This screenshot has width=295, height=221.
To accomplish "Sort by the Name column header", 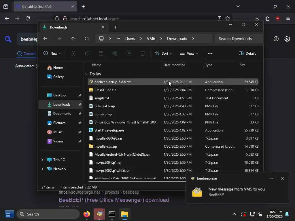I will tap(97, 65).
